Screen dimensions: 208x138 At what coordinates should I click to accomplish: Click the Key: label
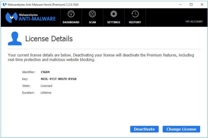pos(25,79)
